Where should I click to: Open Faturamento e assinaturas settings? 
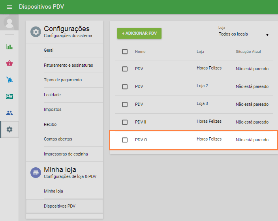pos(68,65)
